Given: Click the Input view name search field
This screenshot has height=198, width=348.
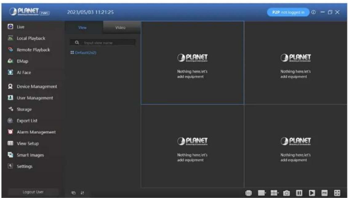Looking at the screenshot, I should (102, 42).
